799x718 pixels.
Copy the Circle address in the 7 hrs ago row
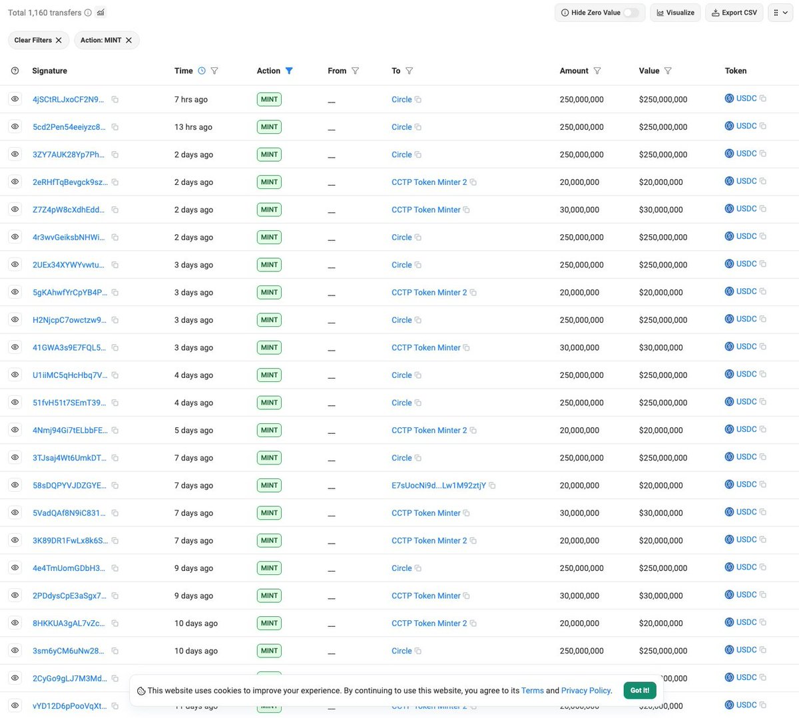418,100
